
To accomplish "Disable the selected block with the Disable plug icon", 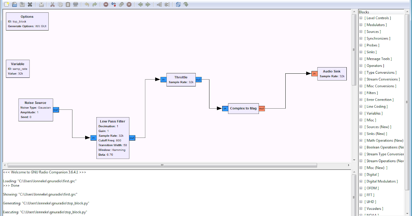I will coord(167,4).
